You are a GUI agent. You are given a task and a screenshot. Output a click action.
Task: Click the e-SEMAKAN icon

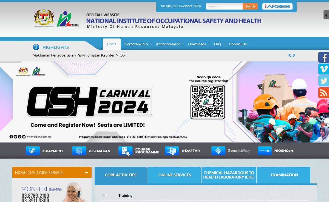point(79,151)
